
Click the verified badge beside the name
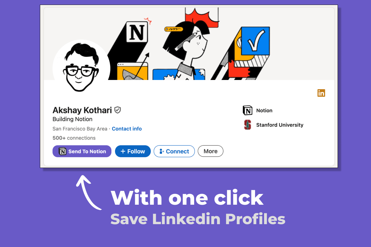click(x=117, y=110)
